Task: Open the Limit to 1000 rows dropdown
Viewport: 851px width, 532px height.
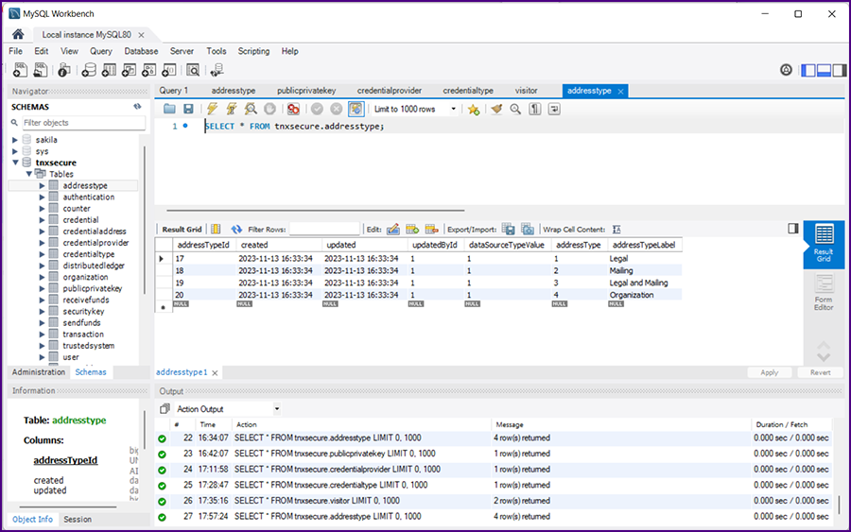Action: click(415, 109)
